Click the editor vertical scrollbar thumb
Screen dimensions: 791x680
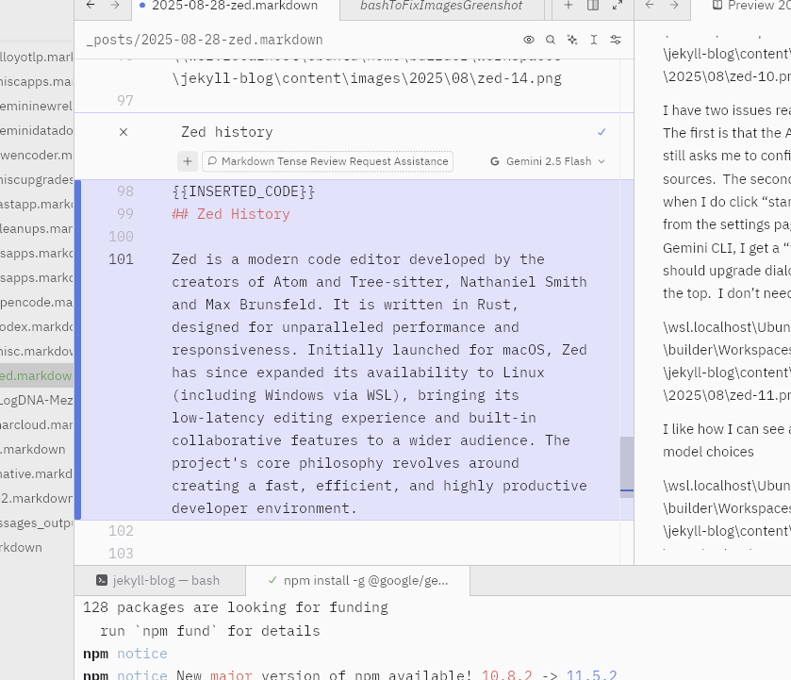[x=627, y=467]
